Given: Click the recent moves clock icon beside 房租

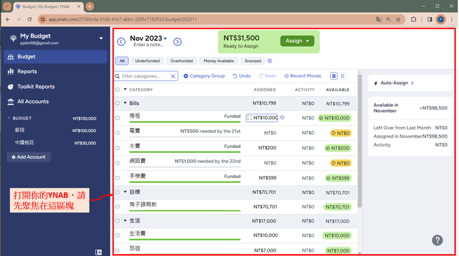Looking at the screenshot, I should (x=282, y=118).
